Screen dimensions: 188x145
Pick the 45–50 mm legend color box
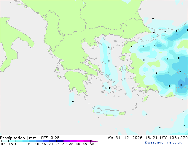pyautogui.click(x=87, y=141)
